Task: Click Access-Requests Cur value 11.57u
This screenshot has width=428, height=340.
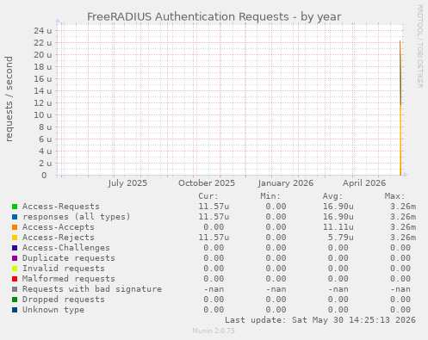Action: [214, 207]
